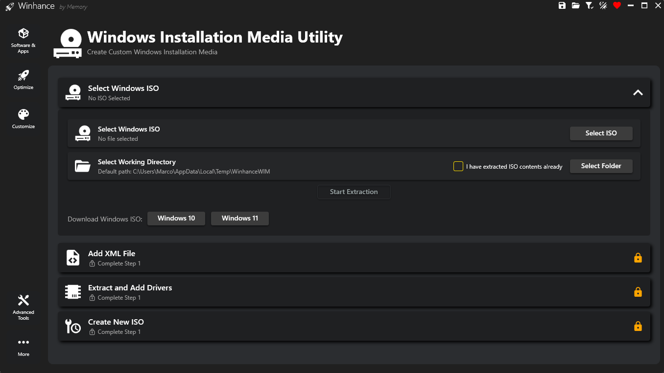Screen dimensions: 664x373
Task: Open the Customize palette section
Action: tap(24, 119)
